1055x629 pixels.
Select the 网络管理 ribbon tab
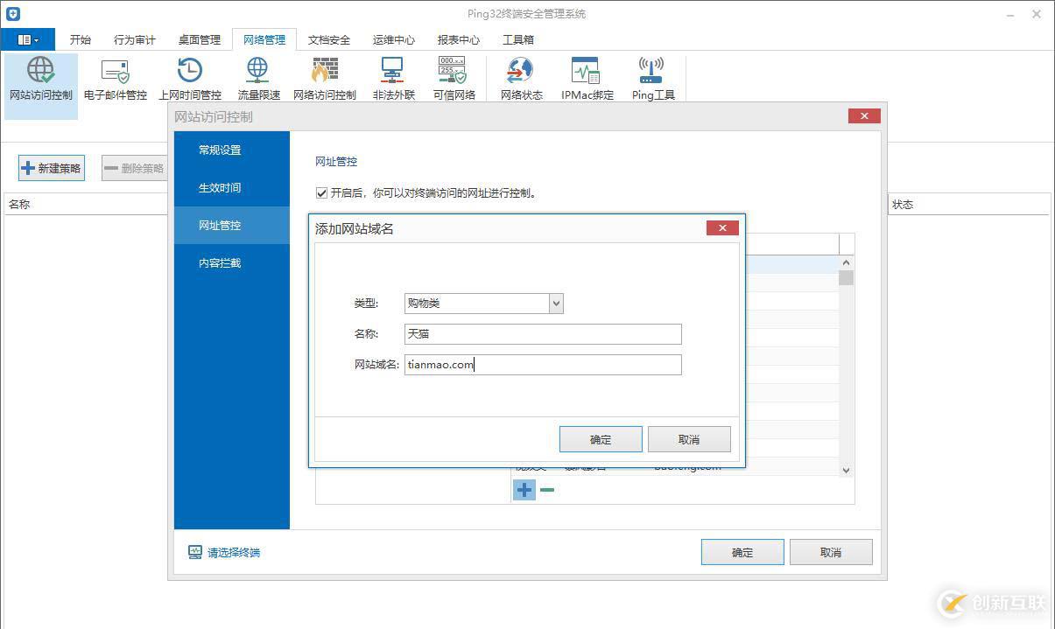tap(264, 39)
